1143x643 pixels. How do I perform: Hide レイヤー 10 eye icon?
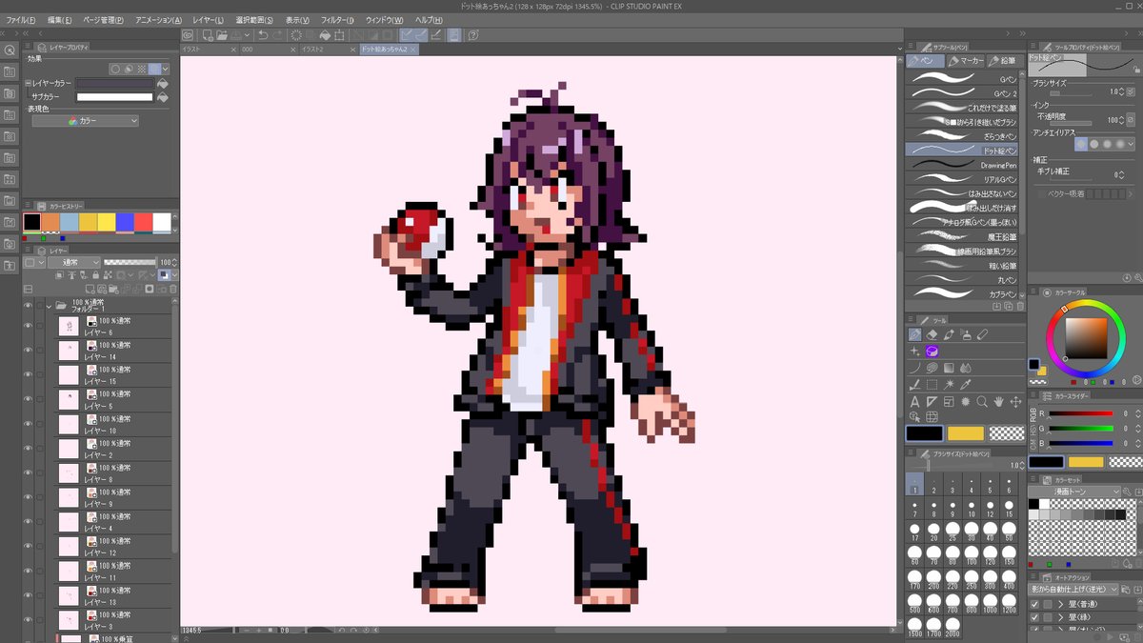tap(28, 425)
